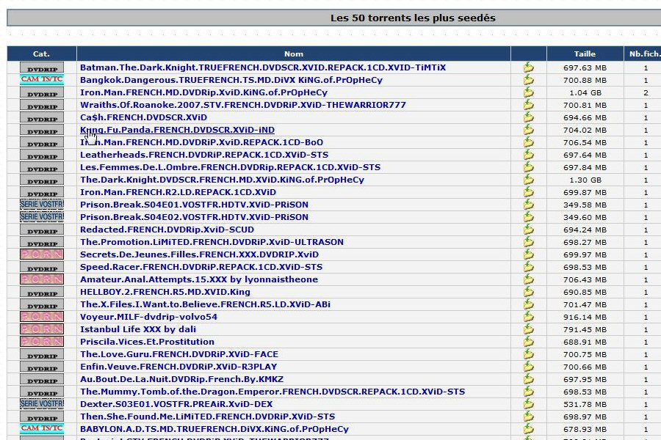Click download icon for Ca$h.FRENCH.DVDSCR row
Screen dimensions: 661x440
[x=528, y=117]
